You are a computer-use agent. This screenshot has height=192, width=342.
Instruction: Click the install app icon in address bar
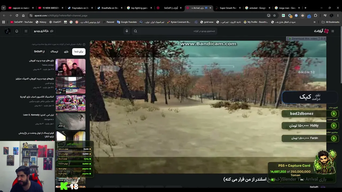pyautogui.click(x=269, y=15)
